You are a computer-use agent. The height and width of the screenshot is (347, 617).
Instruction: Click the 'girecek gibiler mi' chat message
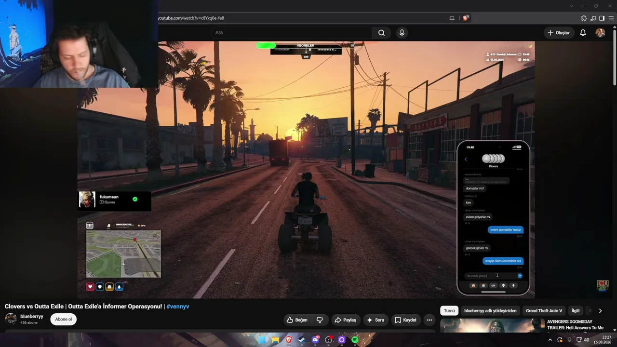[477, 248]
